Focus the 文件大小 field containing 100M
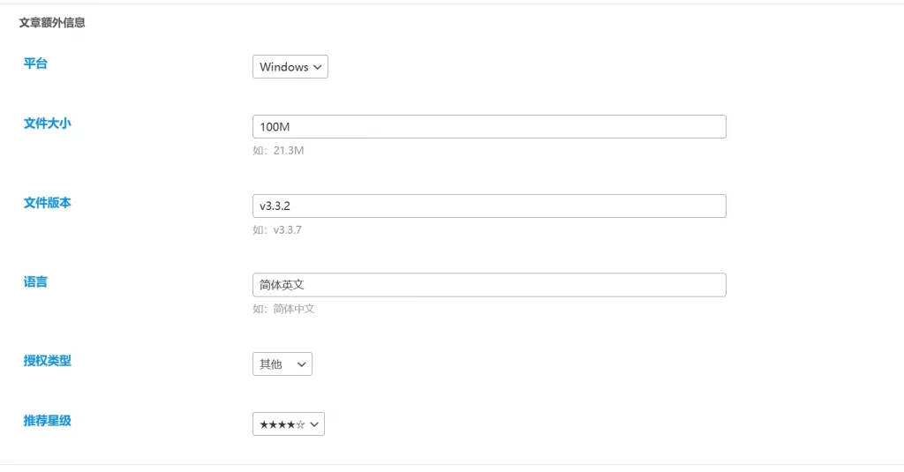 (489, 127)
